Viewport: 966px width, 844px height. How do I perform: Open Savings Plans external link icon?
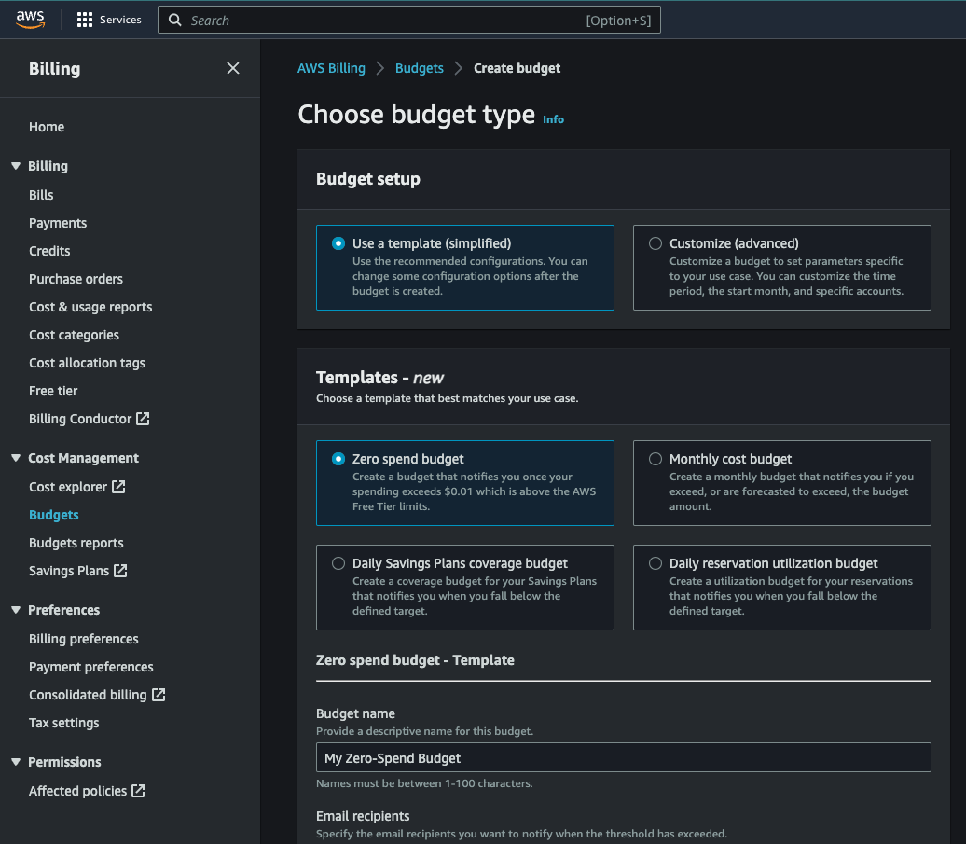tap(121, 571)
